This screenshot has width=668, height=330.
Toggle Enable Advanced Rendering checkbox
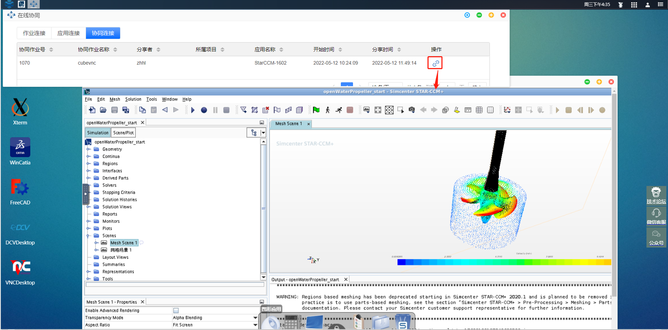(x=176, y=310)
